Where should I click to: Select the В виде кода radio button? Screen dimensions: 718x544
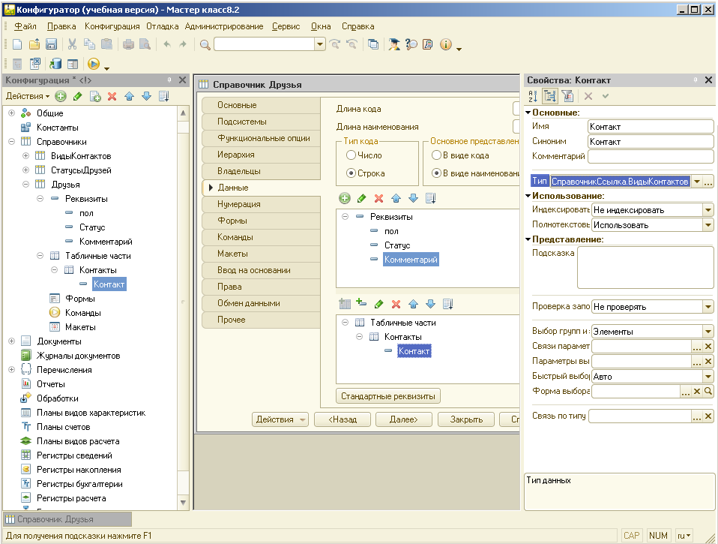436,155
